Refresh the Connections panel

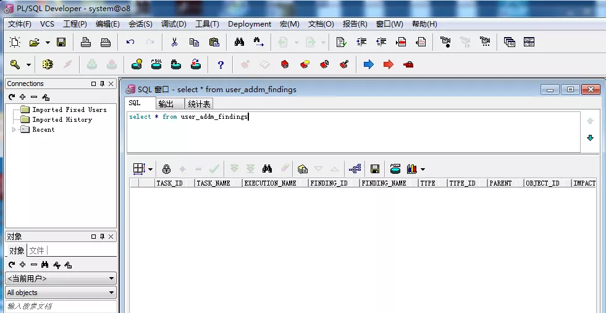click(x=12, y=97)
